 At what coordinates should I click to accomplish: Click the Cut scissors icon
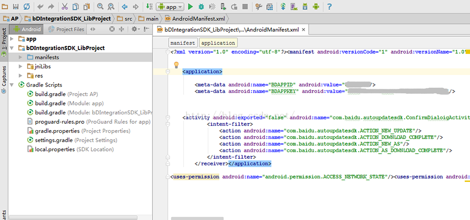pyautogui.click(x=65, y=6)
